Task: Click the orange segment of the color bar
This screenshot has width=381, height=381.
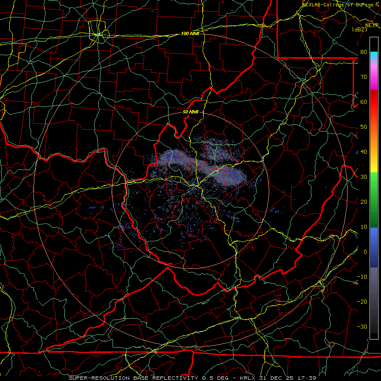Action: 374,138
